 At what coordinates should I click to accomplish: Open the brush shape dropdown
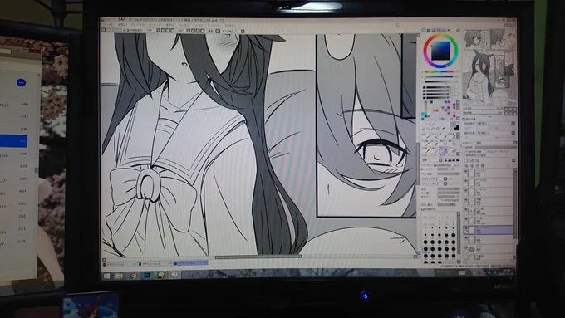(445, 179)
